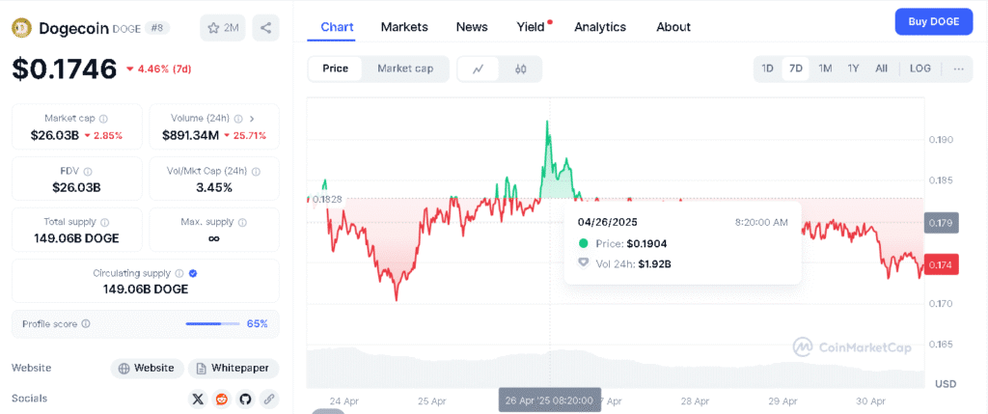This screenshot has width=988, height=414.
Task: Open the GitHub social icon link
Action: 245,399
